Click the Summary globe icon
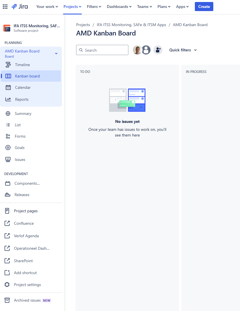Viewport: 240px width, 311px height. [x=8, y=114]
